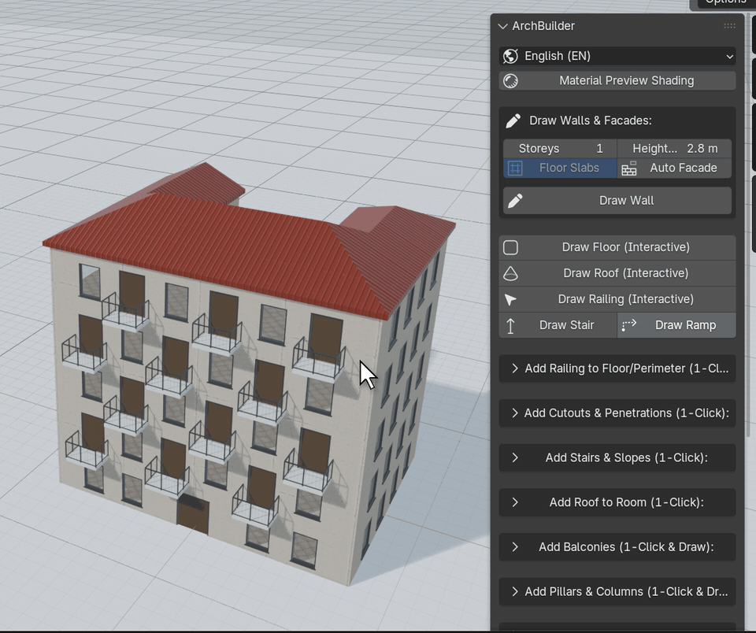This screenshot has height=633, width=756.
Task: Click the Draw Wall button
Action: click(x=617, y=201)
